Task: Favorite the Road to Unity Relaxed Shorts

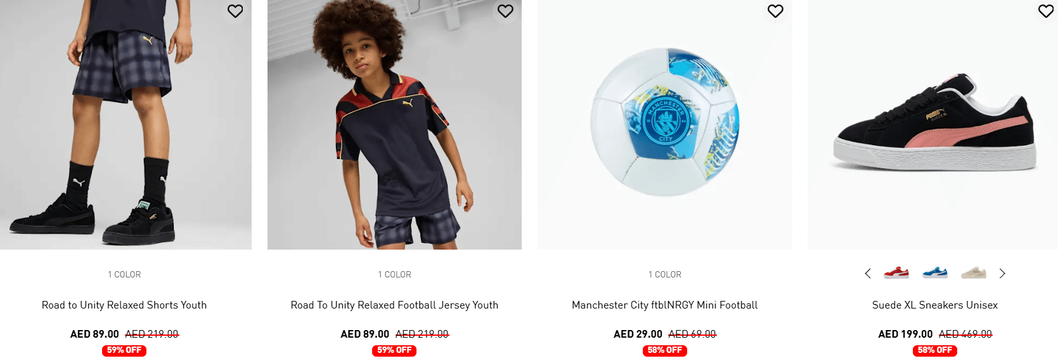Action: (235, 11)
